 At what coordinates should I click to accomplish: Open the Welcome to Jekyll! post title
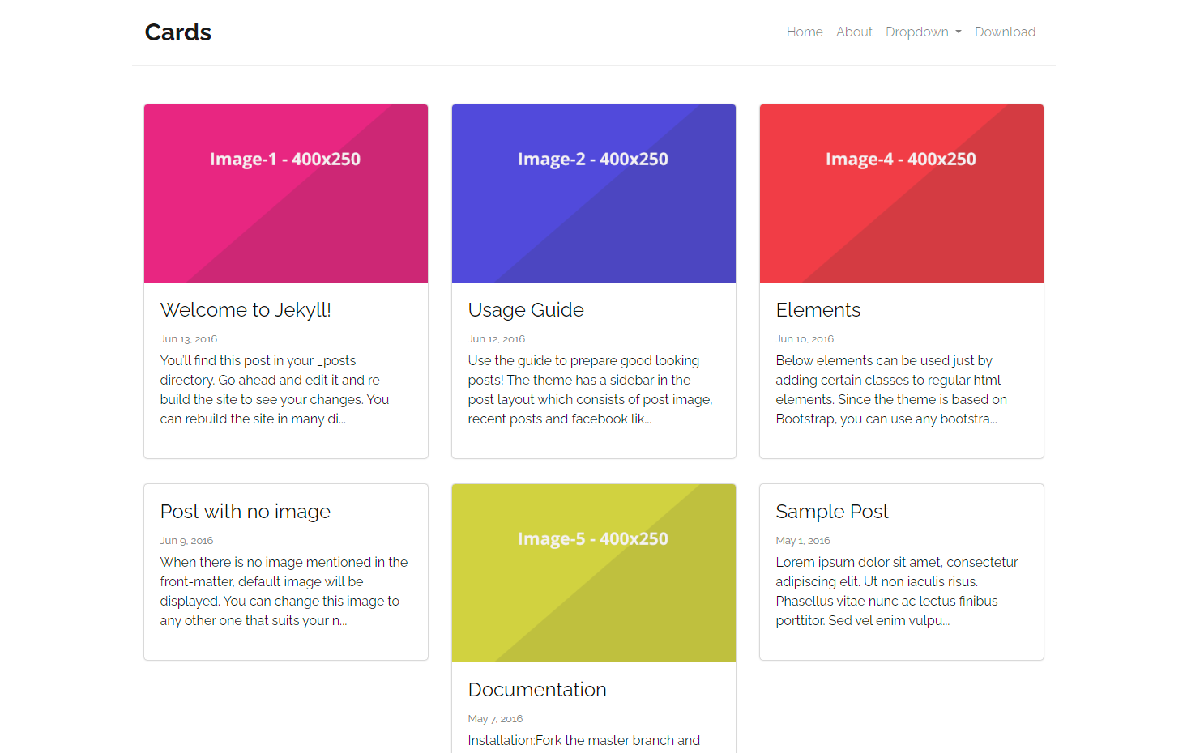point(246,310)
